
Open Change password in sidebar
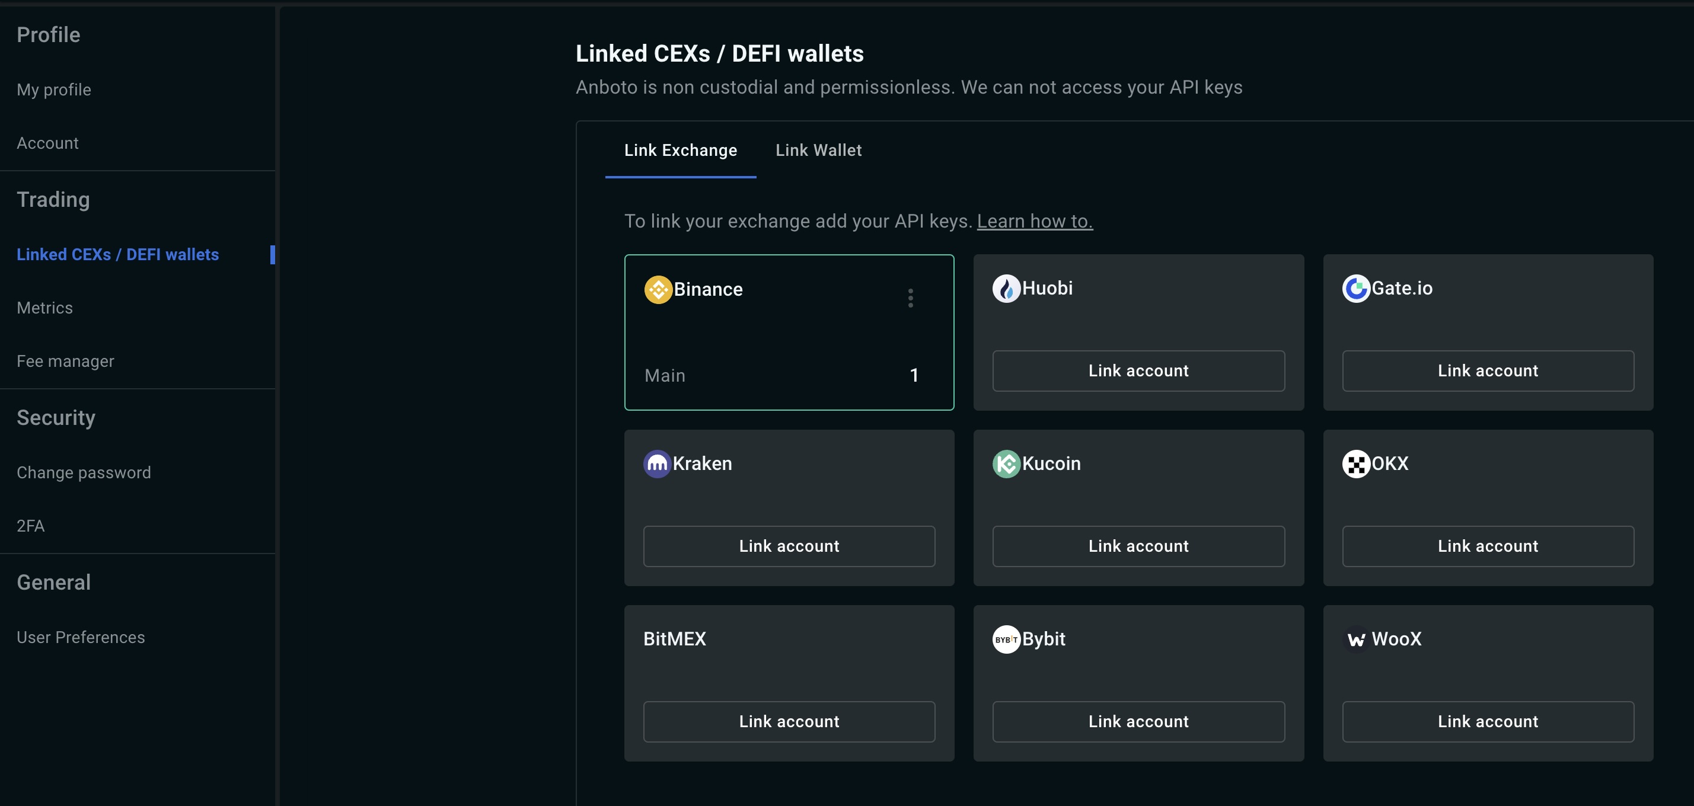point(84,473)
